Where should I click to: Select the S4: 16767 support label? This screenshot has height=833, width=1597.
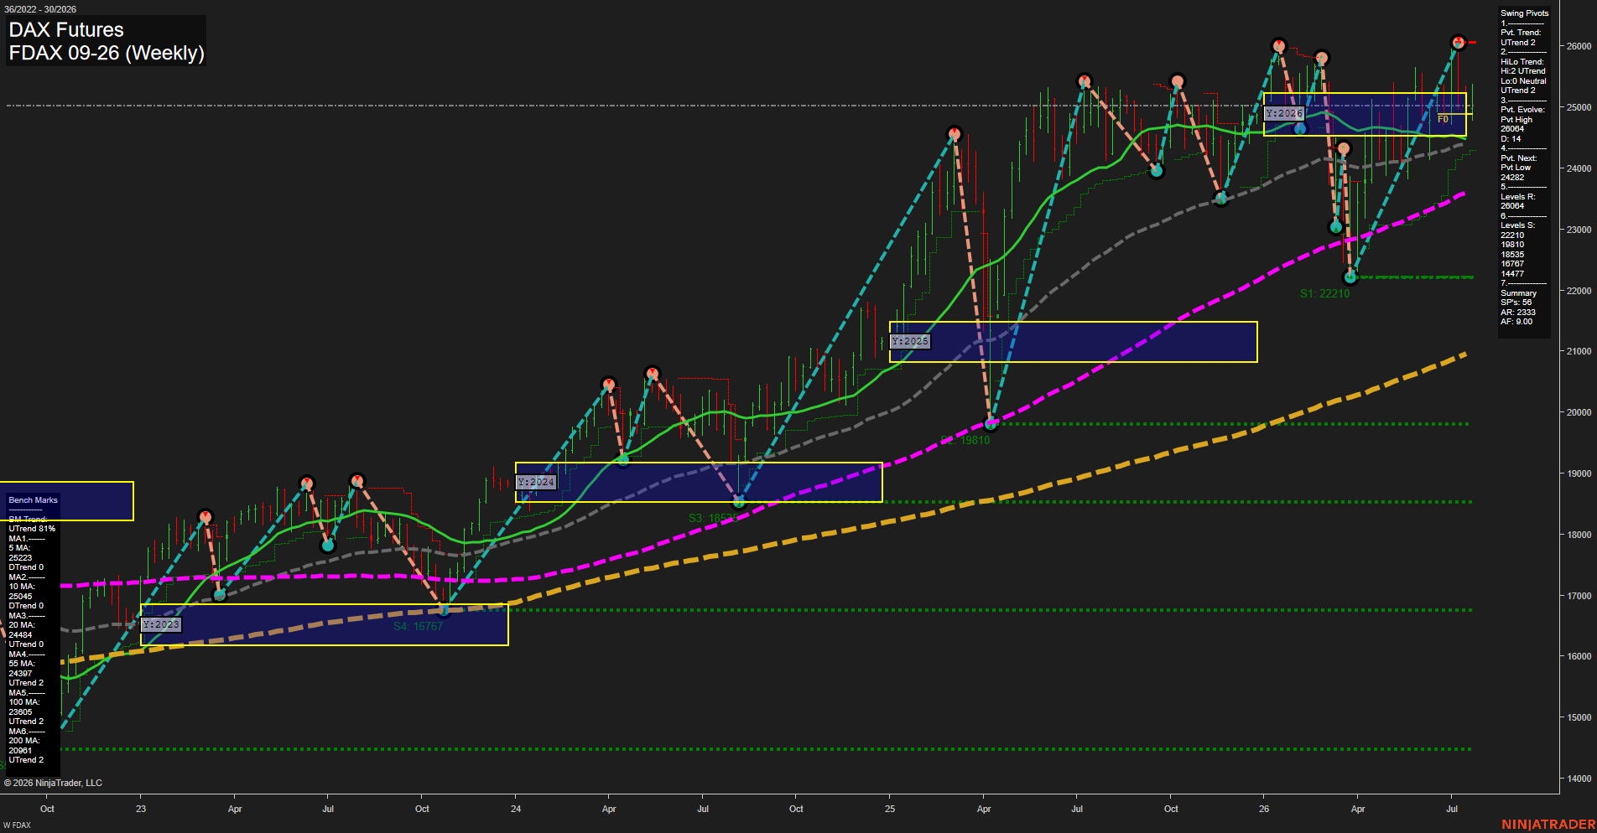point(418,626)
